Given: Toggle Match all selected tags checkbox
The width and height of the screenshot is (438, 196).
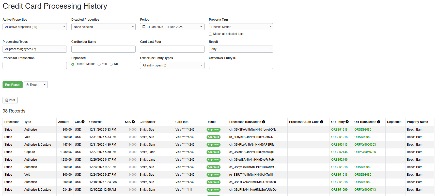Looking at the screenshot, I should pyautogui.click(x=210, y=34).
